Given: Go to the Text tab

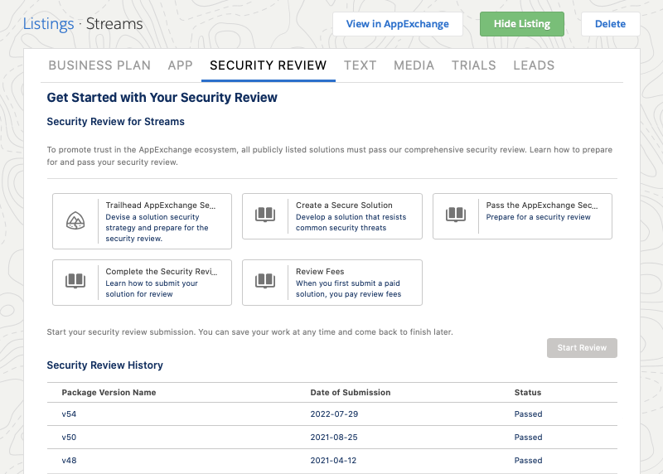Looking at the screenshot, I should [x=360, y=65].
